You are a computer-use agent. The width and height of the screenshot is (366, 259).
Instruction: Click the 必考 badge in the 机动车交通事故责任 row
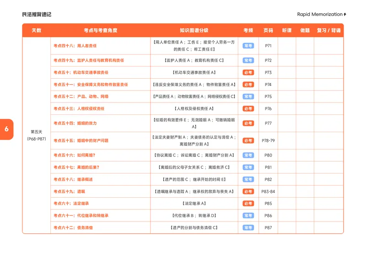(x=248, y=72)
